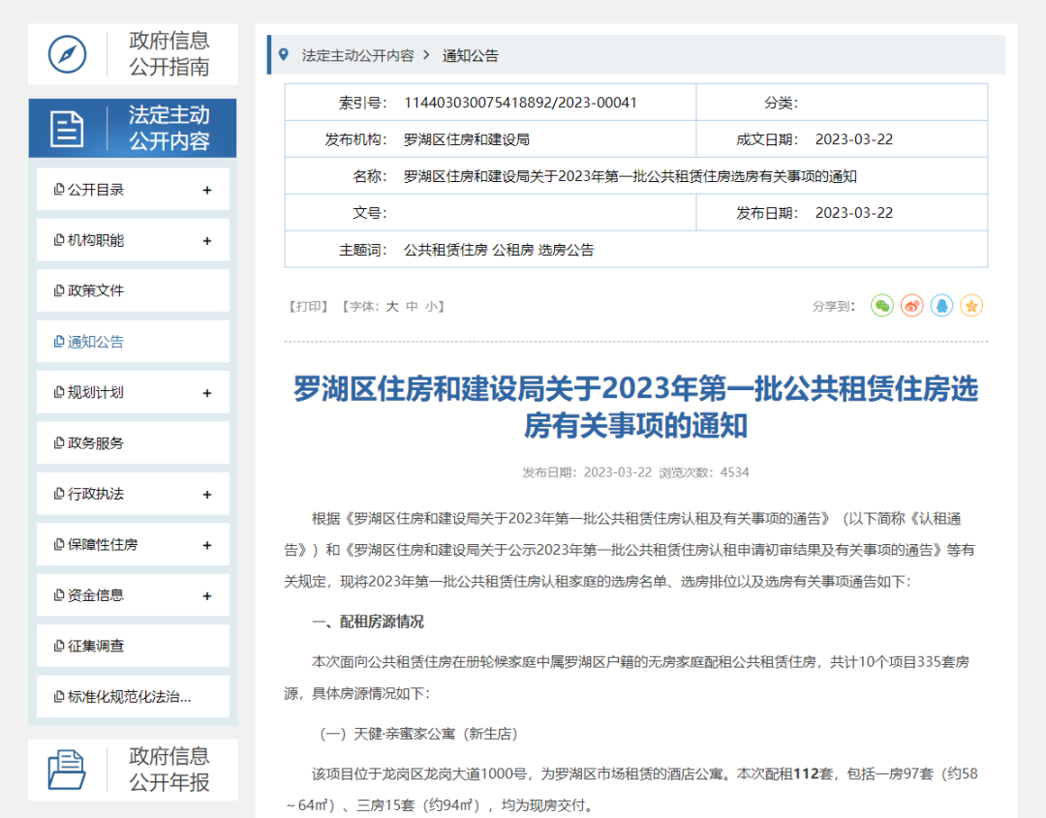This screenshot has height=818, width=1046.
Task: Click keywords 公共租赁住房 公租房 选房公告
Action: click(499, 250)
